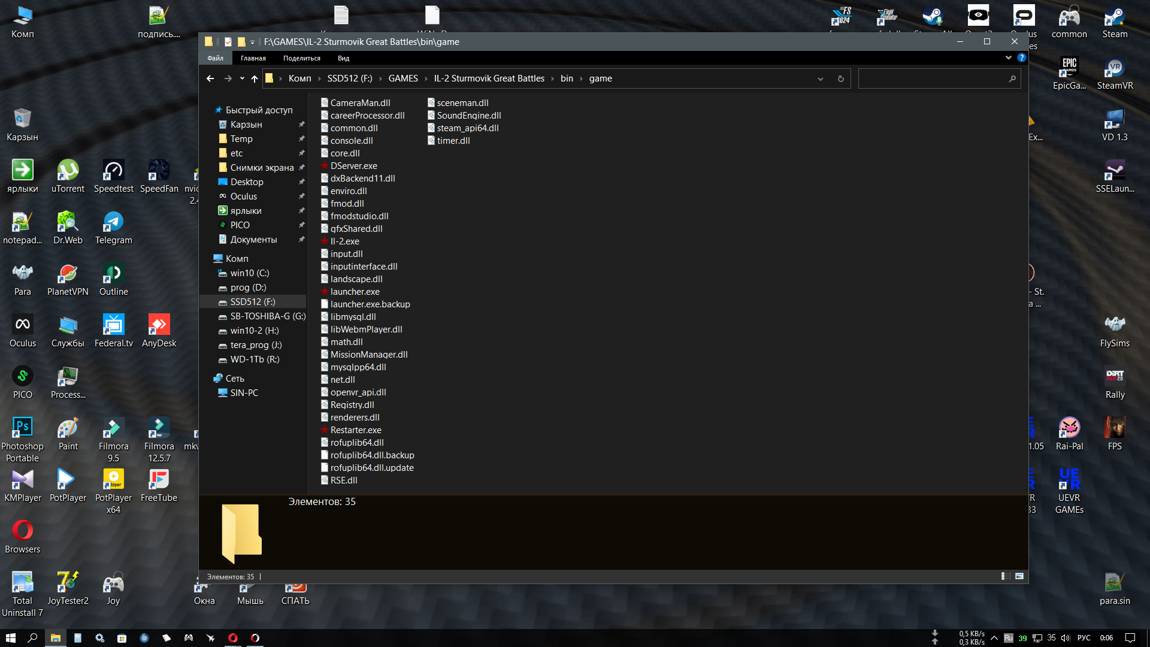Image resolution: width=1150 pixels, height=647 pixels.
Task: Launch SteamVR desktop shortcut
Action: pyautogui.click(x=1115, y=74)
